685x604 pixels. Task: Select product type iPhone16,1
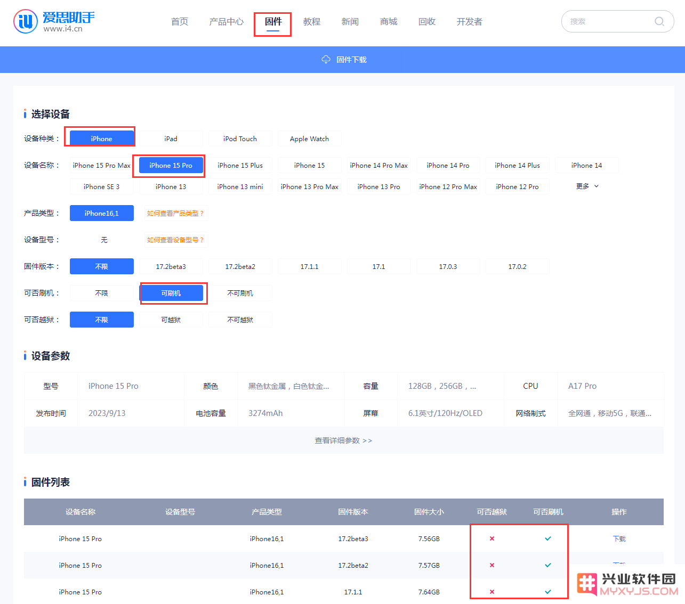click(x=102, y=213)
